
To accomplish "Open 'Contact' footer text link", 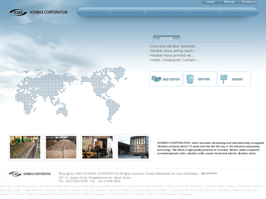I will tap(138, 194).
